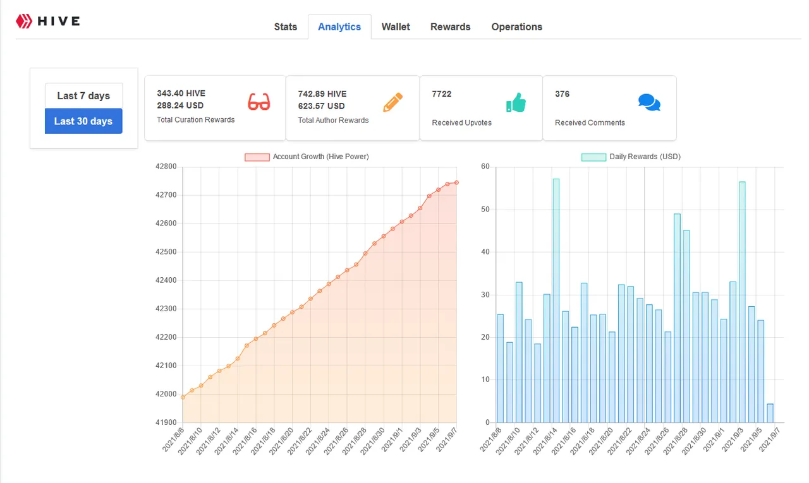Open the Stats tab
This screenshot has width=809, height=483.
click(286, 27)
